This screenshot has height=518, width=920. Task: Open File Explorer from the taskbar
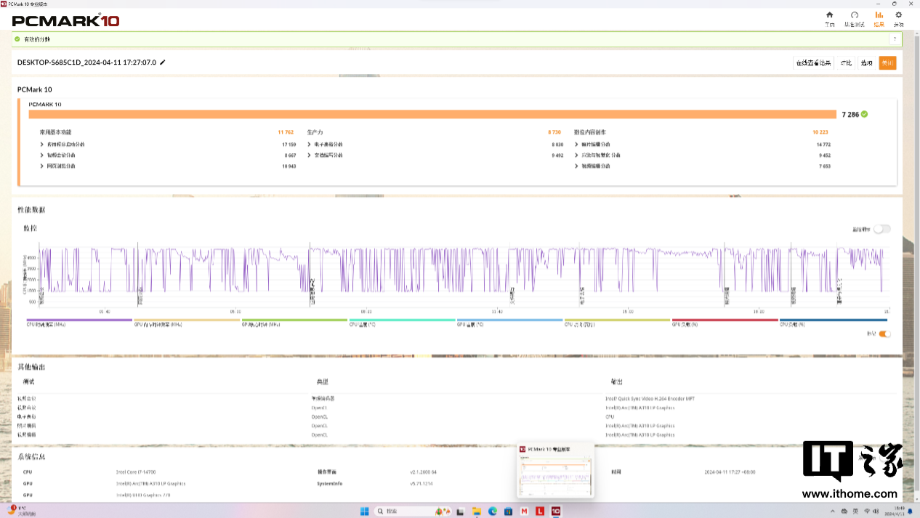click(476, 511)
